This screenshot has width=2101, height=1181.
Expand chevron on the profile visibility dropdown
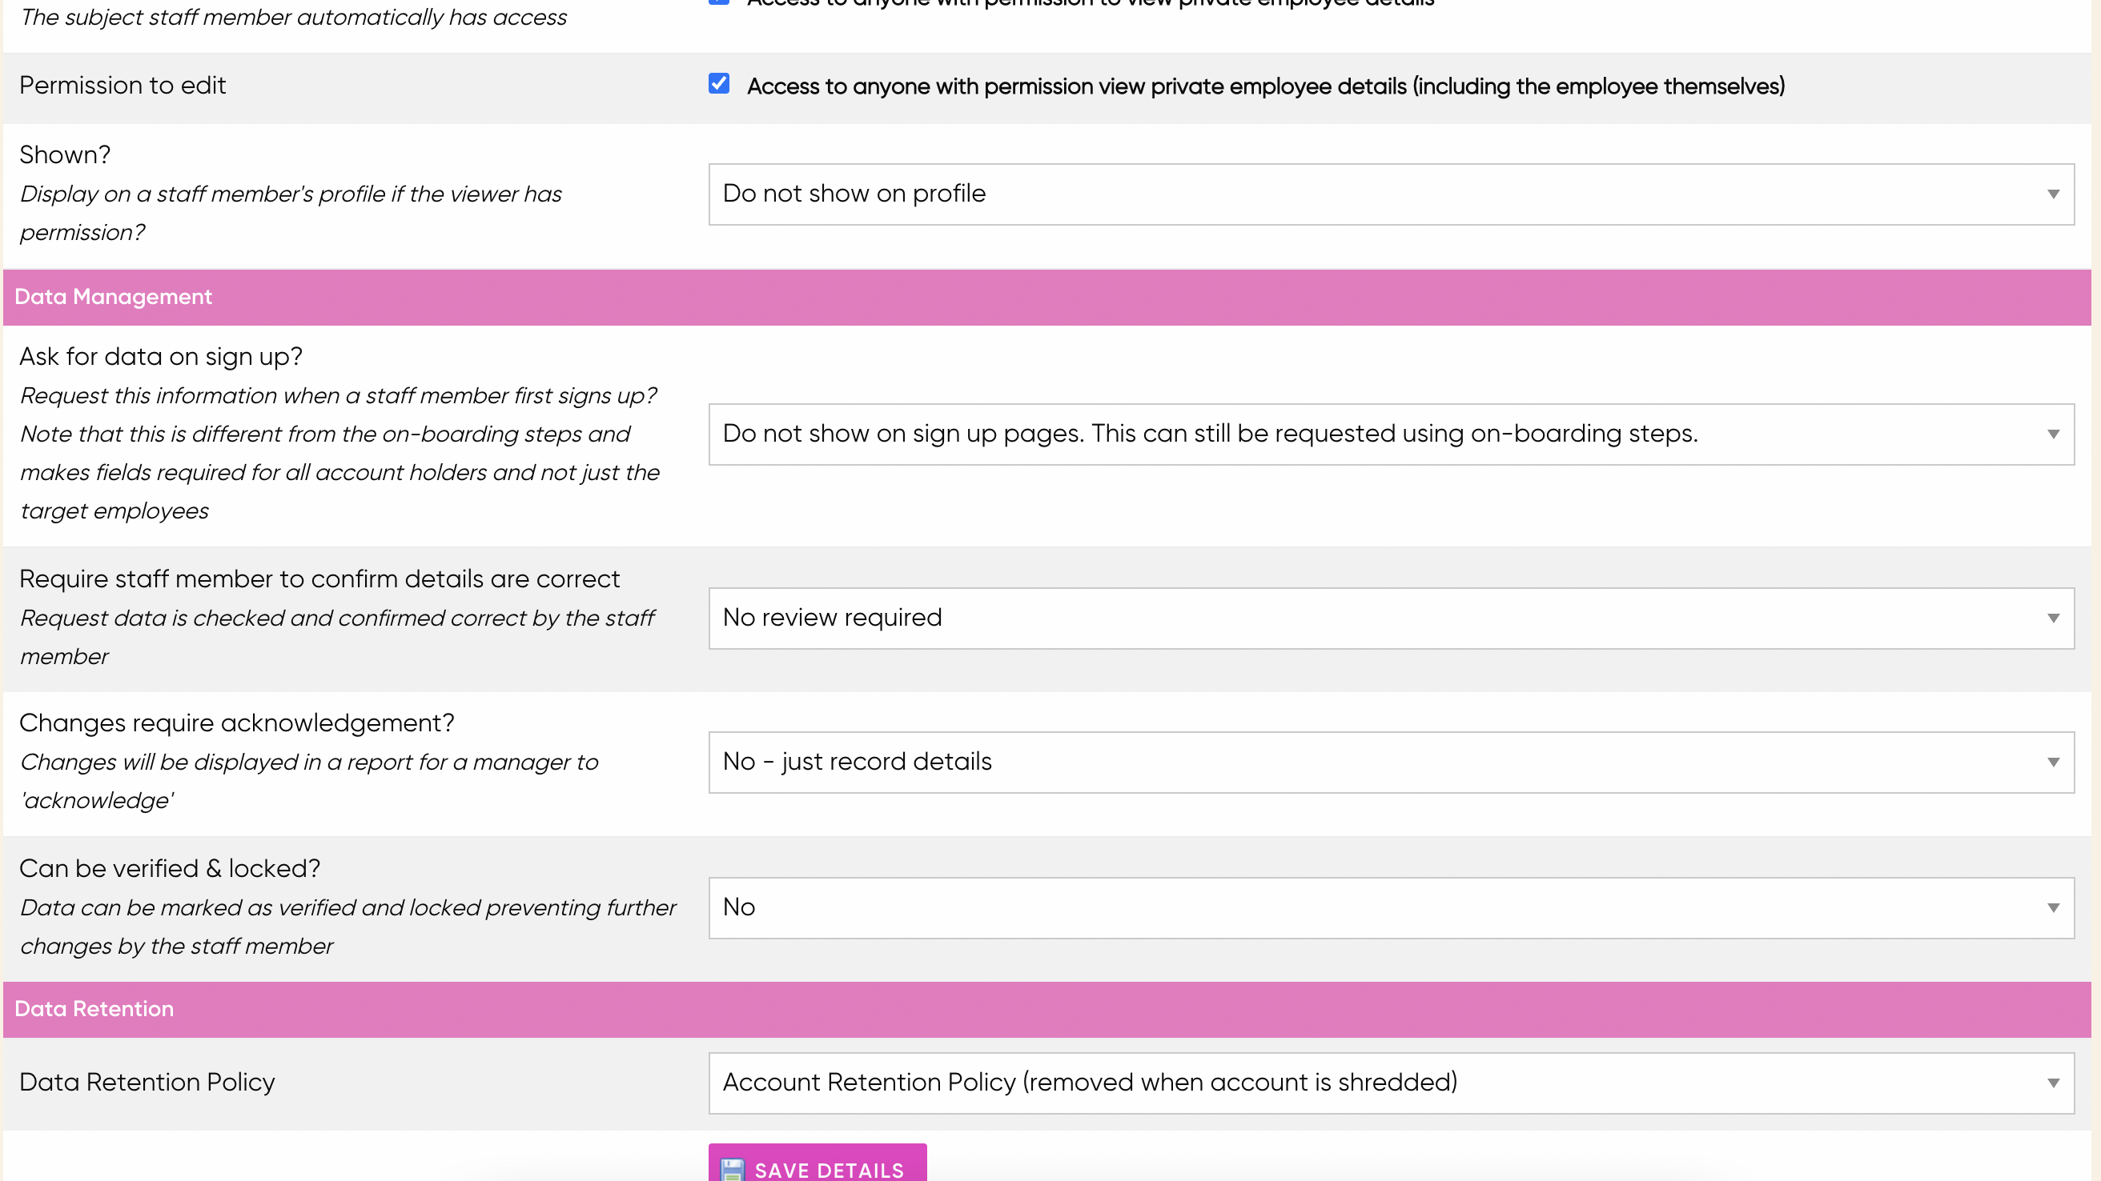click(2053, 194)
